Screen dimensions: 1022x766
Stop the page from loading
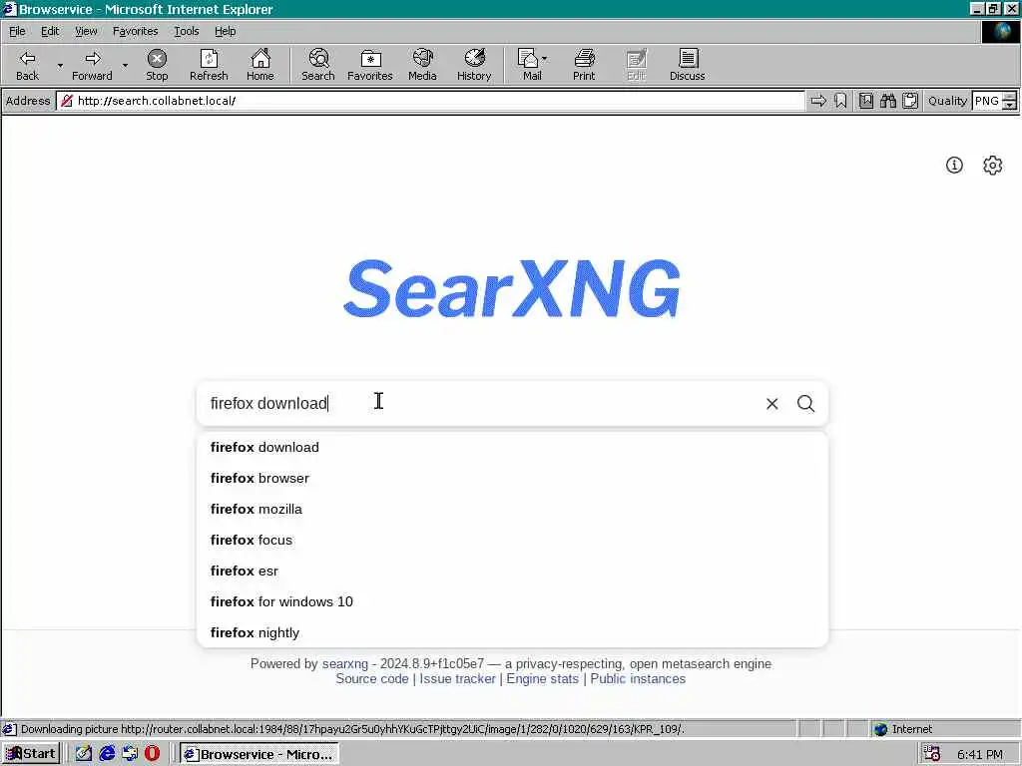[x=157, y=65]
